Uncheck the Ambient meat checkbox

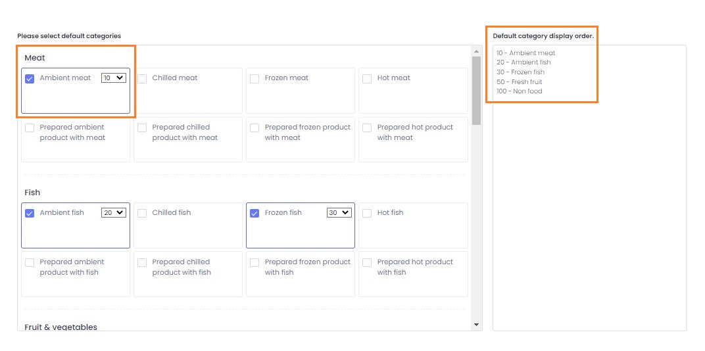click(x=30, y=79)
